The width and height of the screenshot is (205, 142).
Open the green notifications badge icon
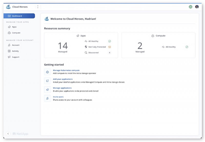(190, 7)
